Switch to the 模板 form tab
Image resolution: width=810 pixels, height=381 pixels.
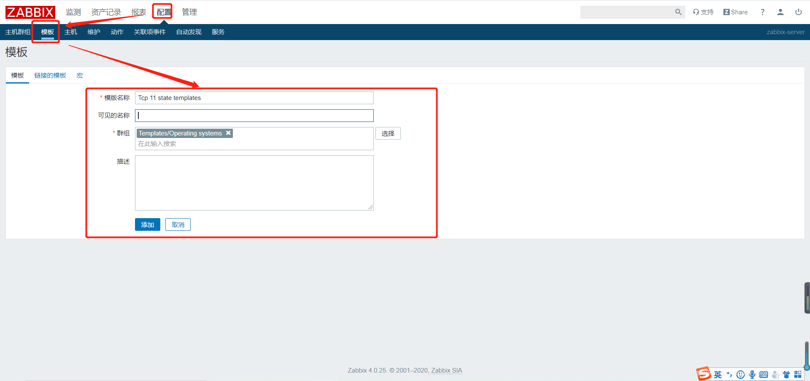point(17,76)
